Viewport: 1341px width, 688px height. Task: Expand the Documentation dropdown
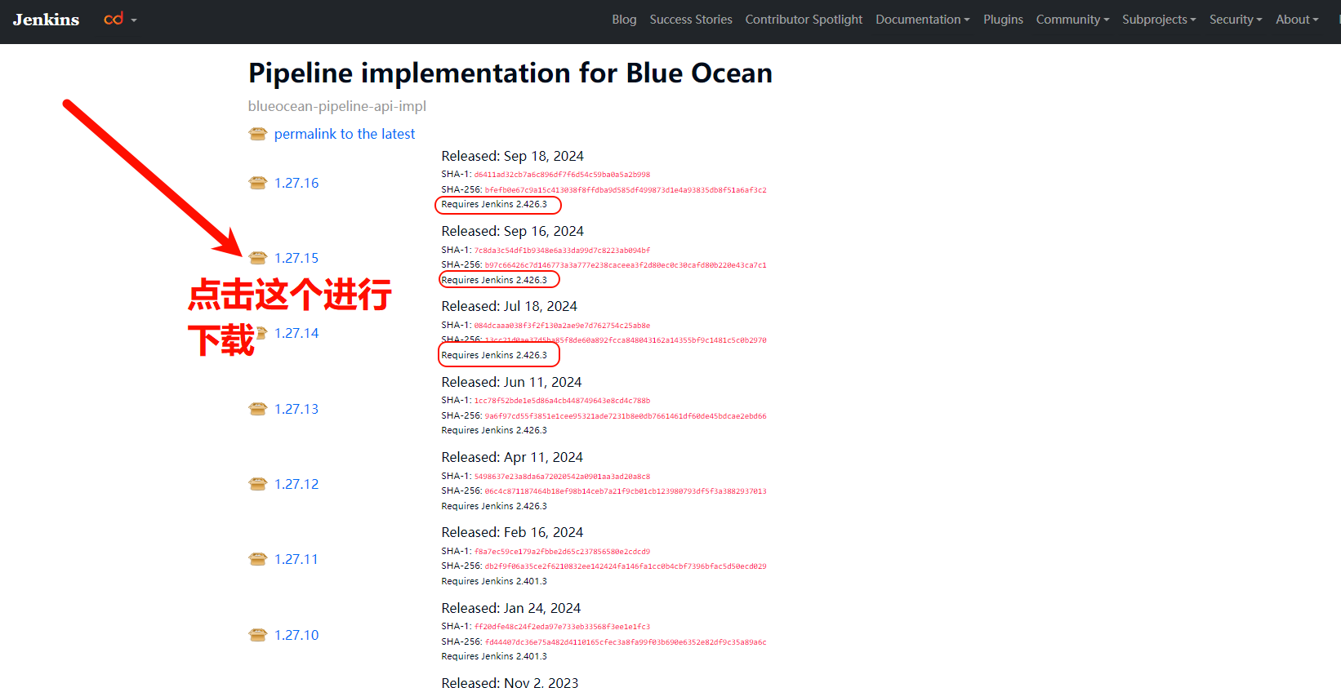923,20
